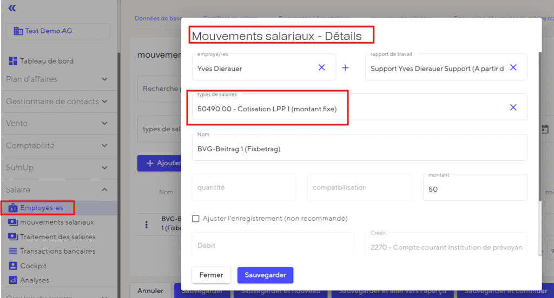This screenshot has width=554, height=298.
Task: Expand the Vente menu section
Action: coord(104,124)
